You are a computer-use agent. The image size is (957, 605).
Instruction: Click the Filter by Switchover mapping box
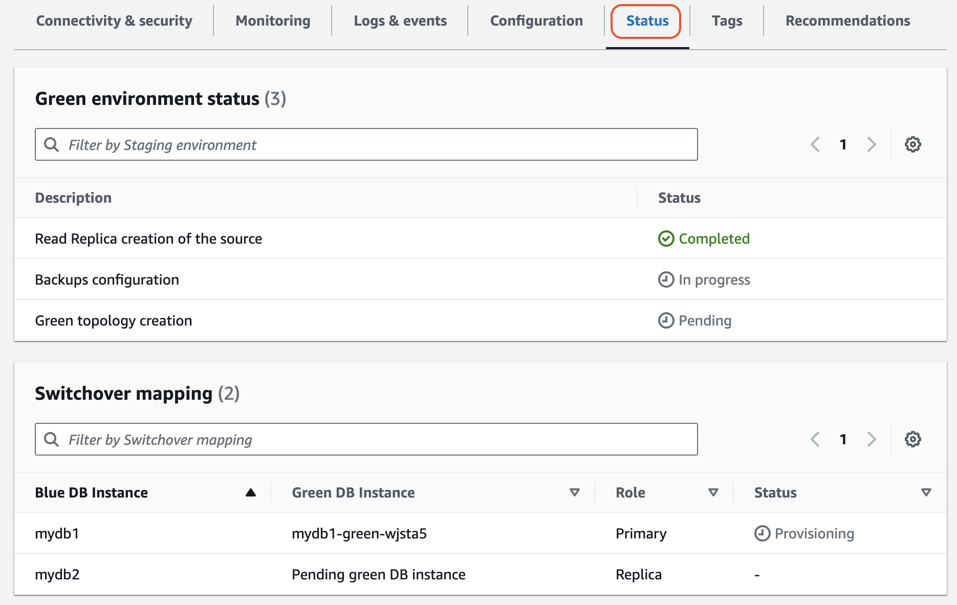[x=366, y=440]
